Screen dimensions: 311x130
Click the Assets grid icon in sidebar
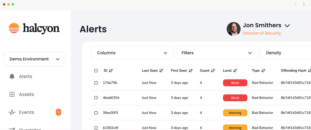[x=12, y=94]
